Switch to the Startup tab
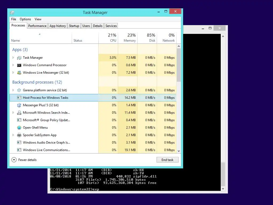Screen dimensions: 273x205 (74, 26)
